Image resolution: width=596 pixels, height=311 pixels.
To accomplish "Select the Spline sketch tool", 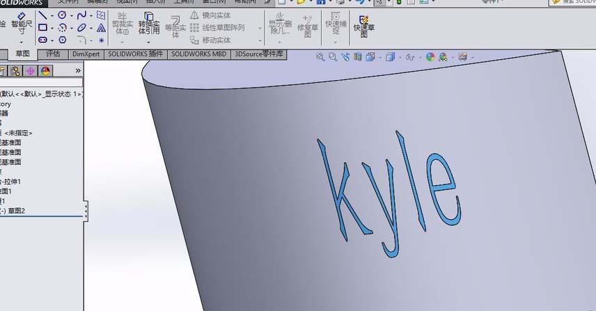I will click(x=81, y=15).
